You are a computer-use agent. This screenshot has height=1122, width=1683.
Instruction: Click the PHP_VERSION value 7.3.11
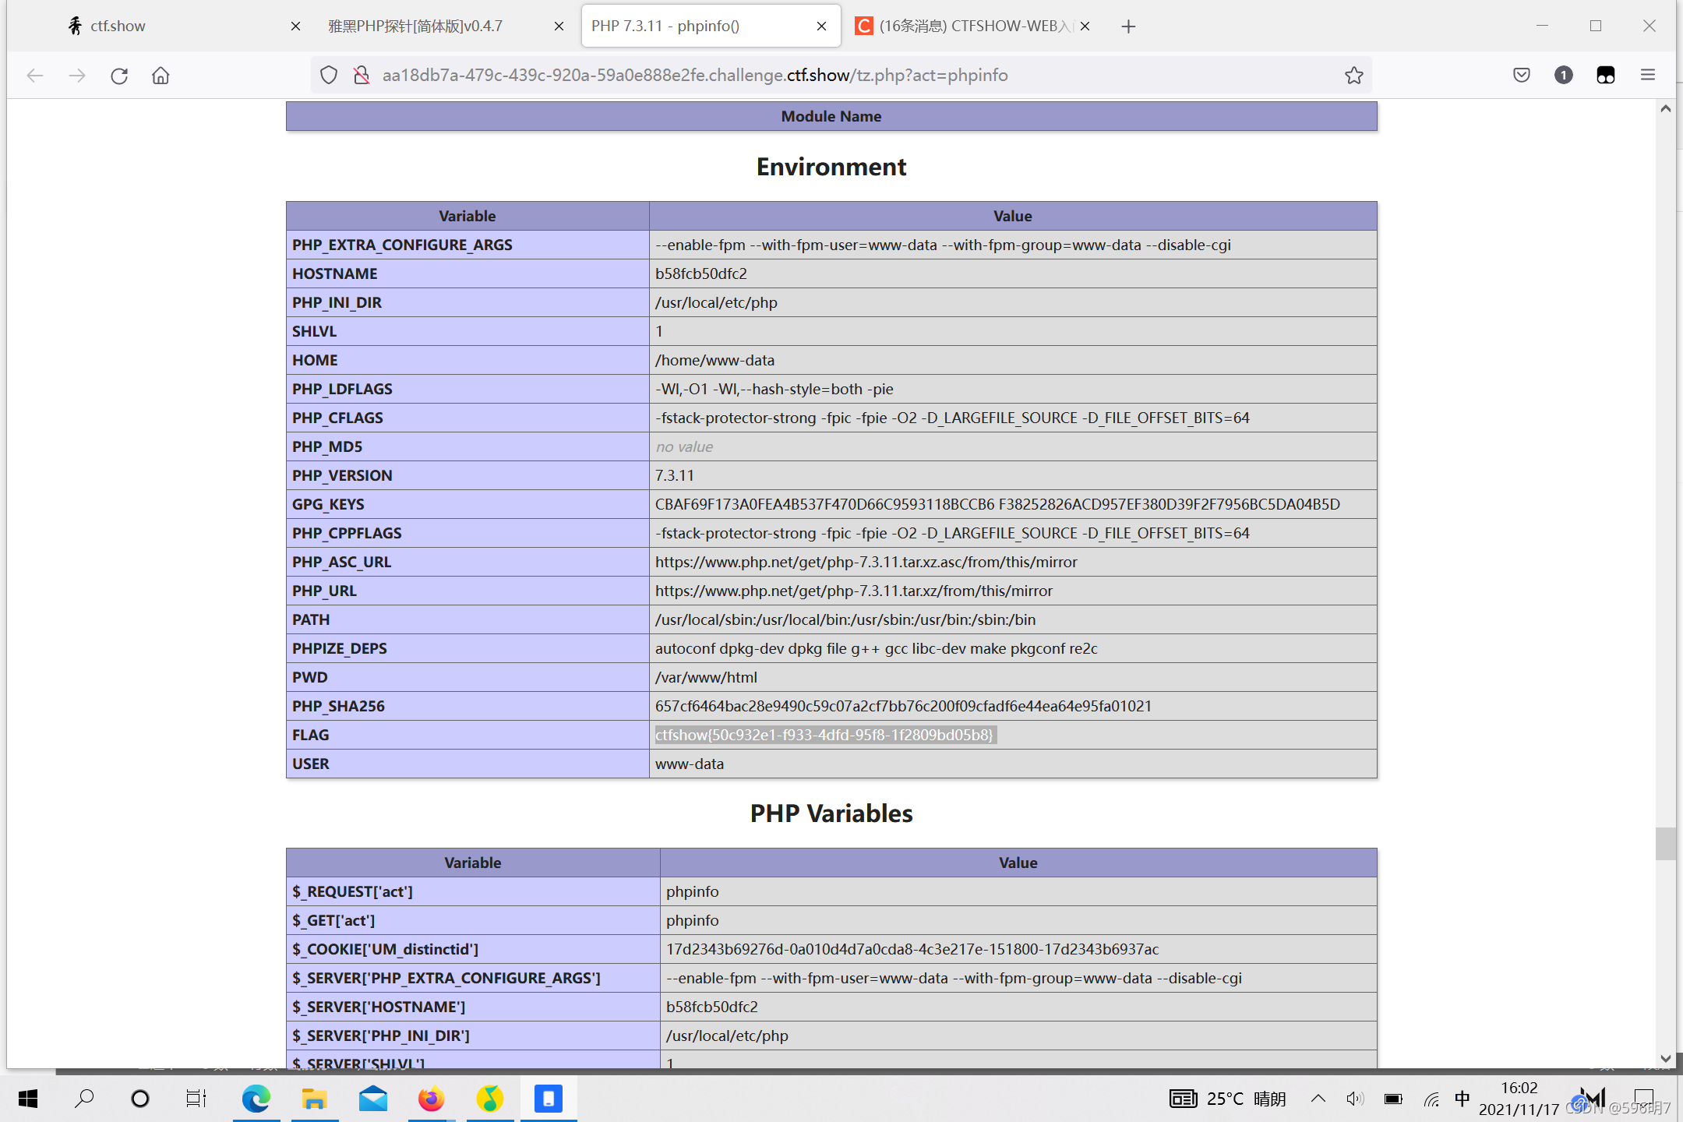click(x=675, y=476)
